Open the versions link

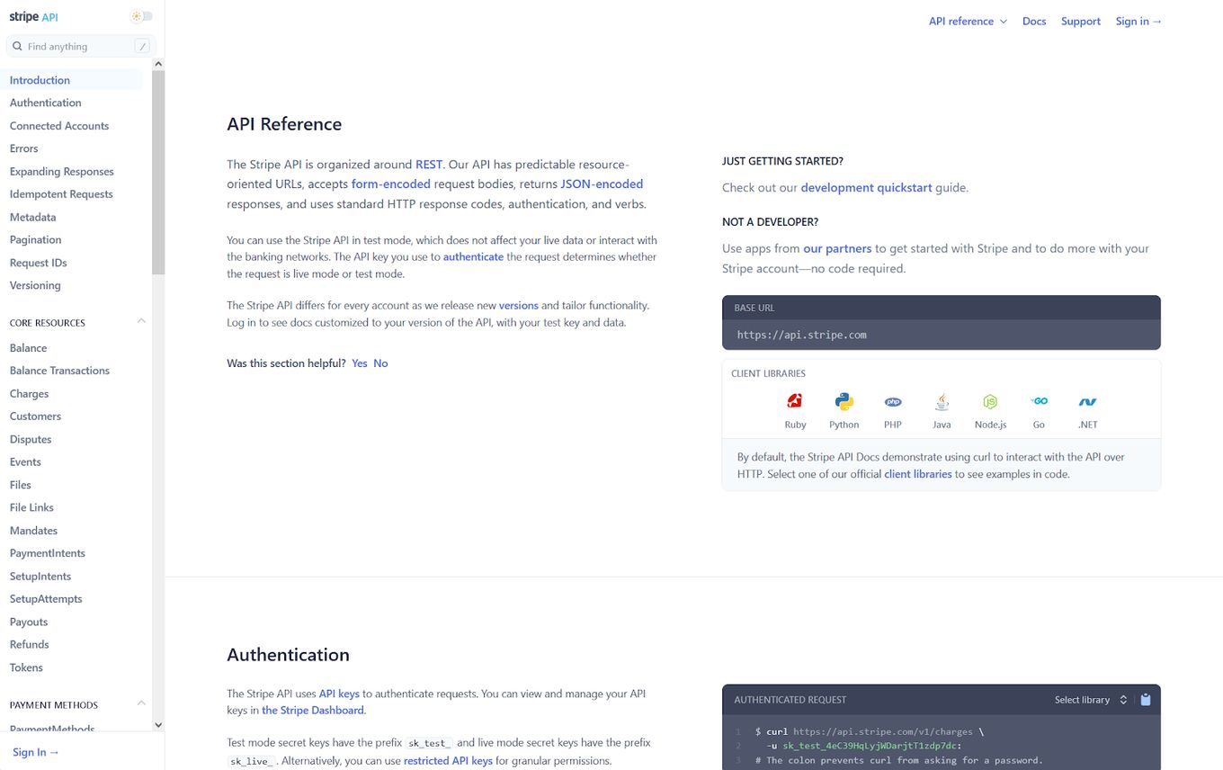click(519, 306)
